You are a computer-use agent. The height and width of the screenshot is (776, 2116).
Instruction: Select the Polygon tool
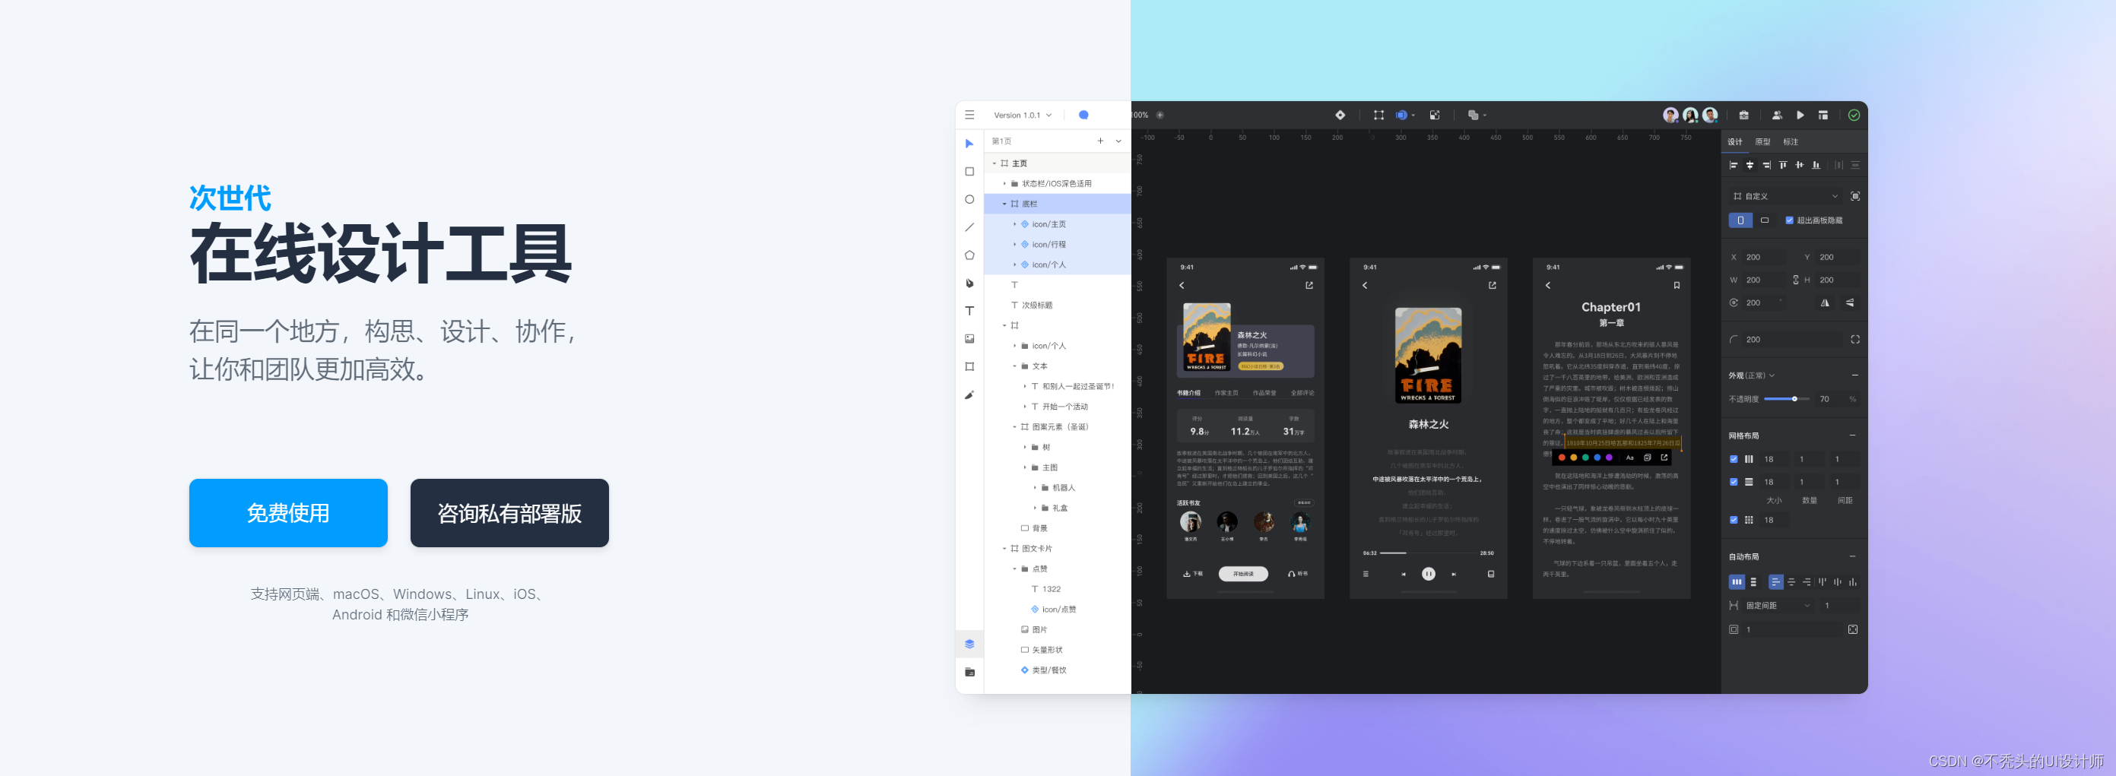coord(969,255)
